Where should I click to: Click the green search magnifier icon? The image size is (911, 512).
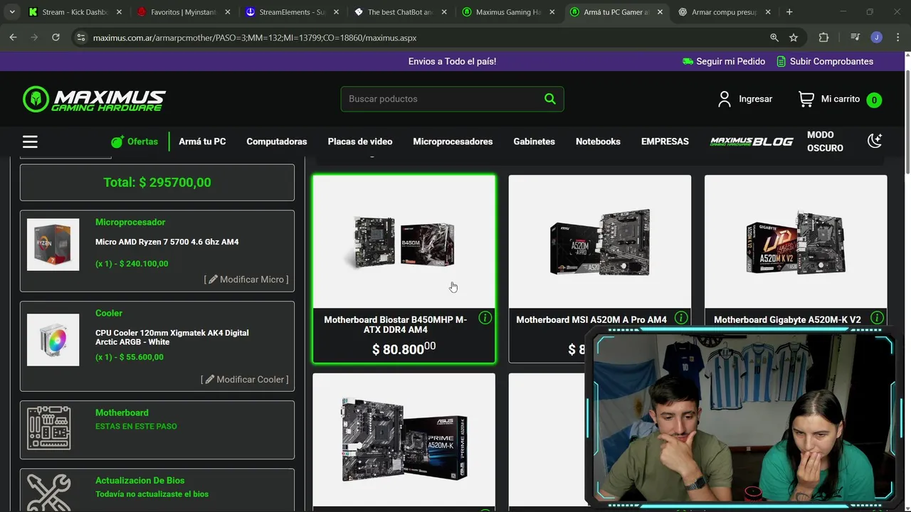click(550, 99)
